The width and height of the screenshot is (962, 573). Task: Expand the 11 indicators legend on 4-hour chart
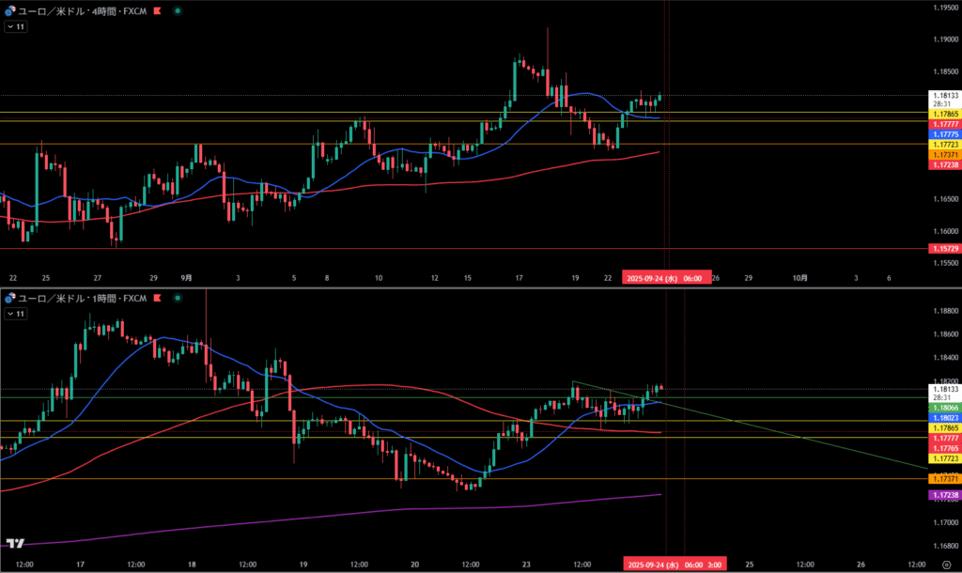point(16,27)
